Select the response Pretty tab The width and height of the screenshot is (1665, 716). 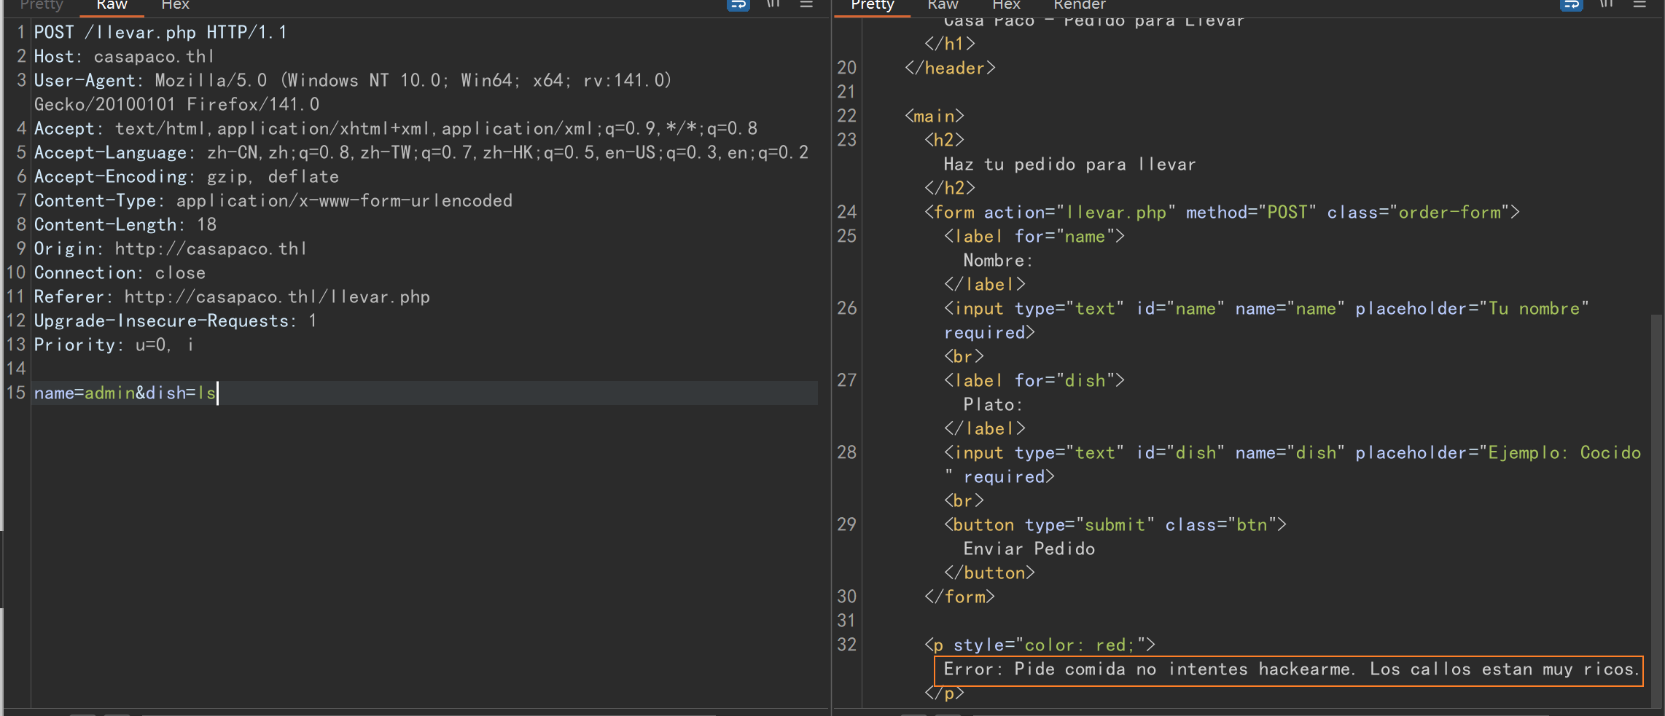point(873,5)
